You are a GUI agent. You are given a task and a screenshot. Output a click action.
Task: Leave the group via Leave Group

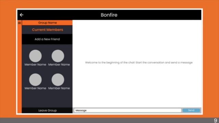pyautogui.click(x=47, y=110)
